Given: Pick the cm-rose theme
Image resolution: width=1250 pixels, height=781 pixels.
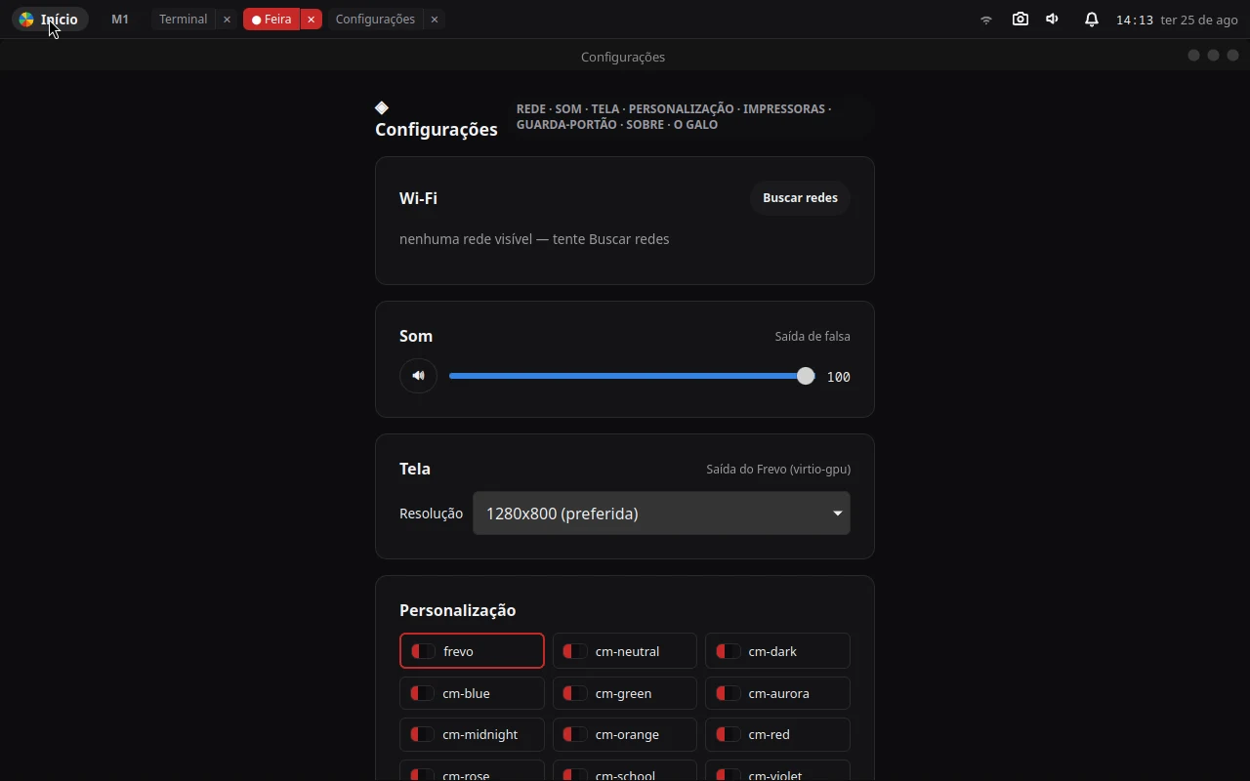Looking at the screenshot, I should coord(472,771).
